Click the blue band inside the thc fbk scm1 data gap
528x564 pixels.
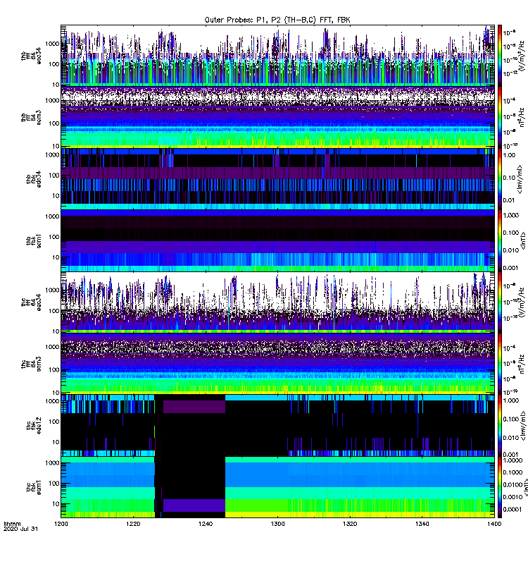click(194, 505)
